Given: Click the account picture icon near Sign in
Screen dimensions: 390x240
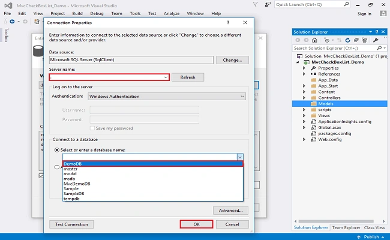Looking at the screenshot, I should click(383, 14).
